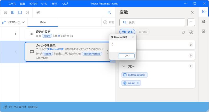This screenshot has height=112, width=209.
Task: Click the count variable in step 1
Action: [x=47, y=36]
